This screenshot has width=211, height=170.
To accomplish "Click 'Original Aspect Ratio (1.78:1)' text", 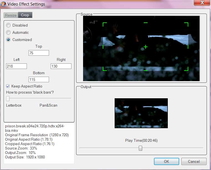I will (x=29, y=140).
